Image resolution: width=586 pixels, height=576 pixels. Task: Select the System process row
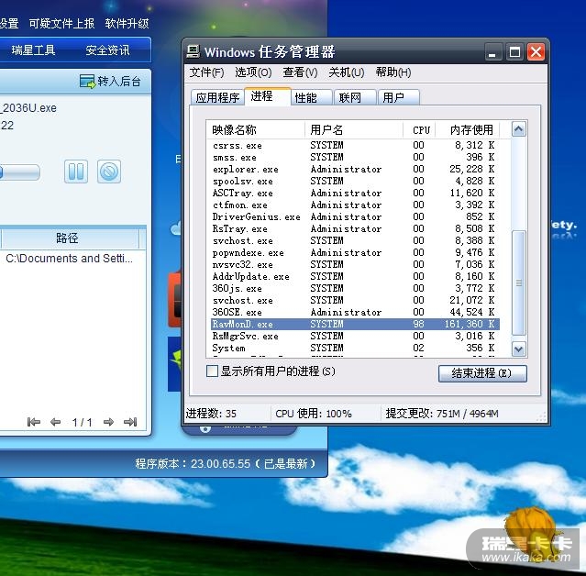point(353,348)
